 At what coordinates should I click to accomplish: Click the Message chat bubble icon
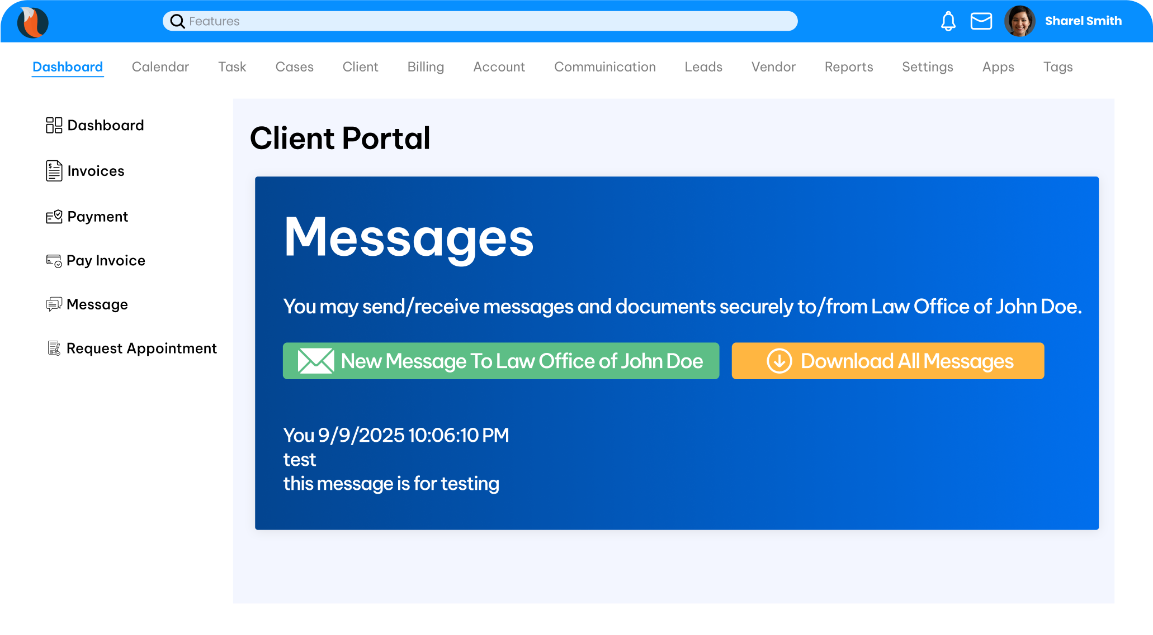point(54,304)
